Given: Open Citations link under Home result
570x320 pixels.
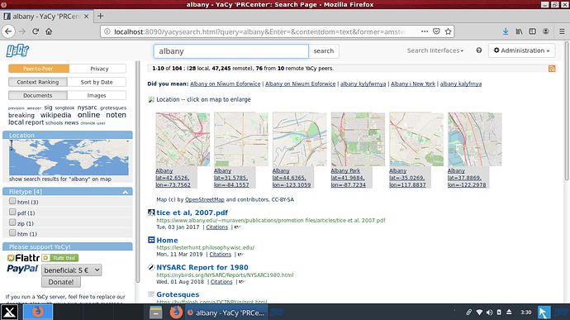Looking at the screenshot, I should click(x=221, y=254).
